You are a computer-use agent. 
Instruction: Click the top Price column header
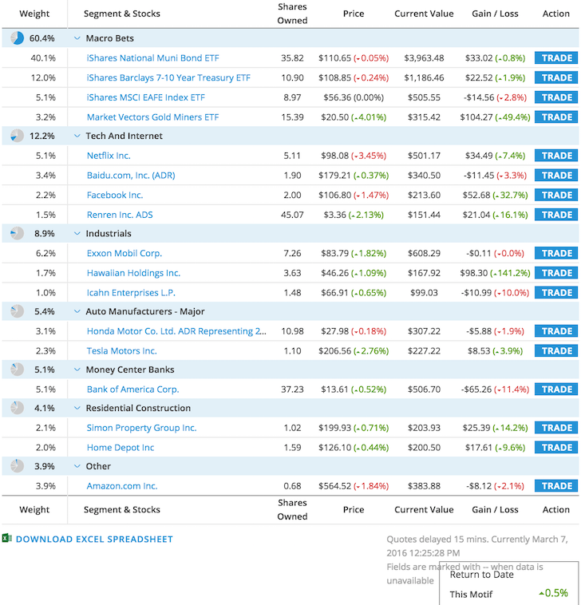point(354,14)
